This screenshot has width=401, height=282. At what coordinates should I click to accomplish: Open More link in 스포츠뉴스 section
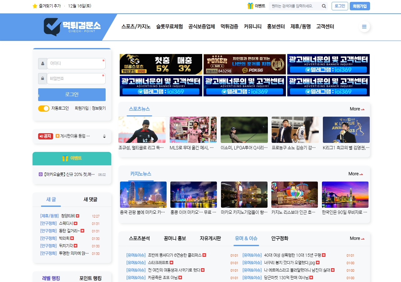357,109
